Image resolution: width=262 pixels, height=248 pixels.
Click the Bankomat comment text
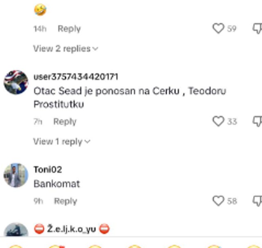click(x=56, y=184)
